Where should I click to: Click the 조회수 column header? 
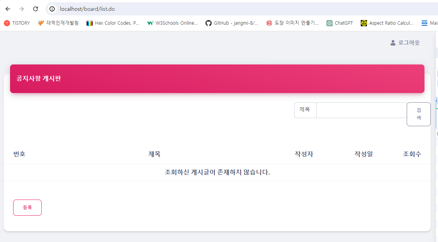412,154
